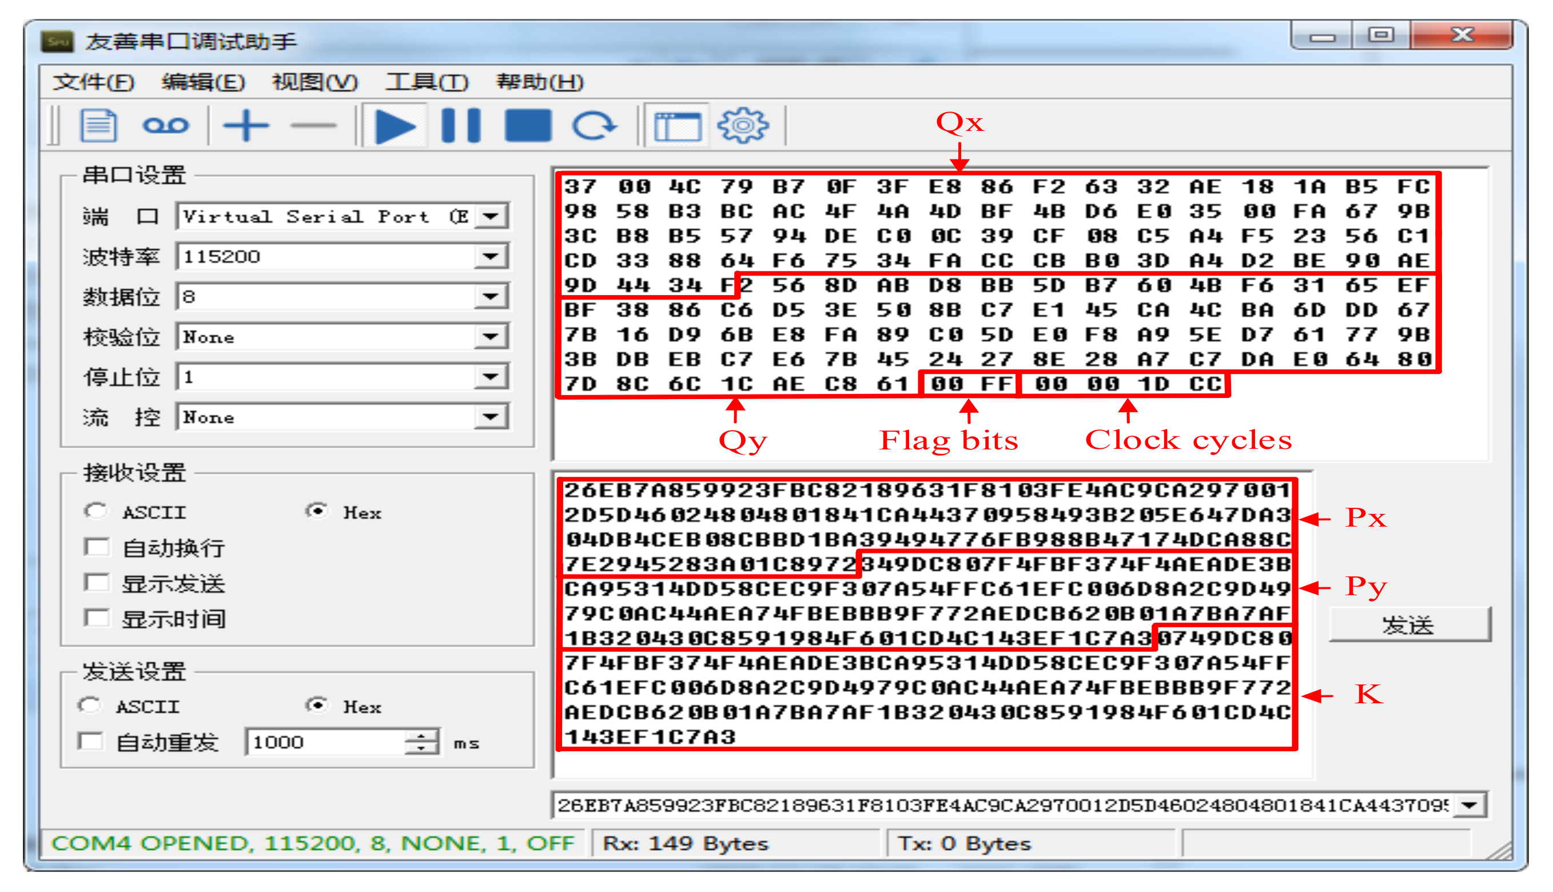Screen dimensions: 1553x892
Task: Click the refresh circular arrow icon
Action: pos(594,126)
